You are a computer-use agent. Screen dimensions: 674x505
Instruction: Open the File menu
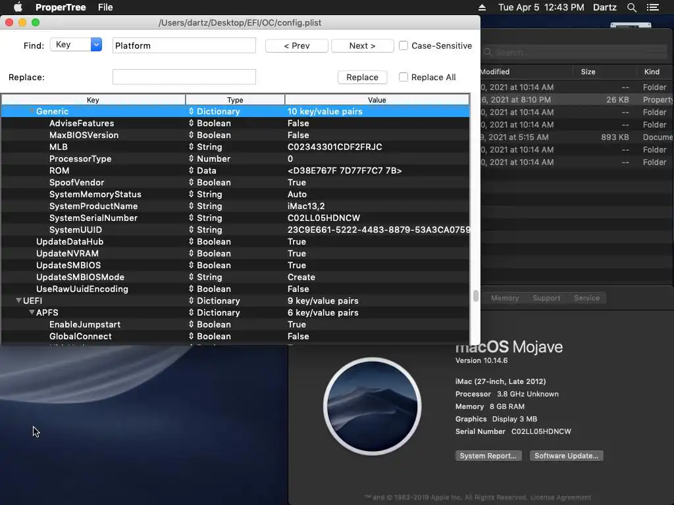click(105, 7)
